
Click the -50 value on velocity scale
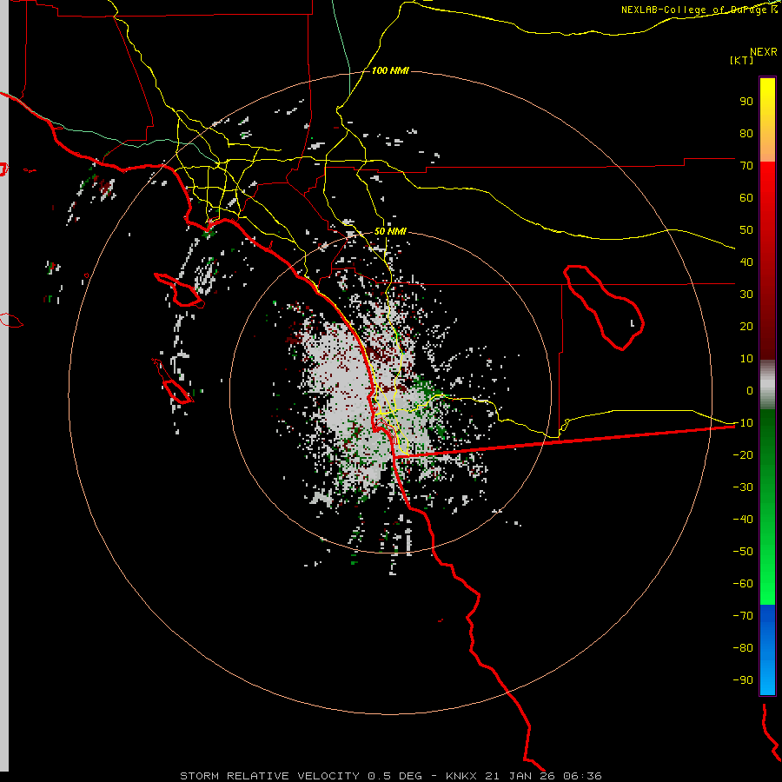[x=743, y=552]
